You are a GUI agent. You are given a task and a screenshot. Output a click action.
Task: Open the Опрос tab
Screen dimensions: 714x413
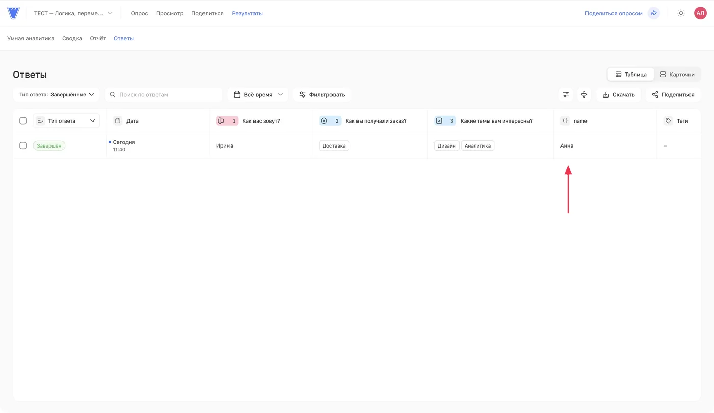tap(139, 13)
